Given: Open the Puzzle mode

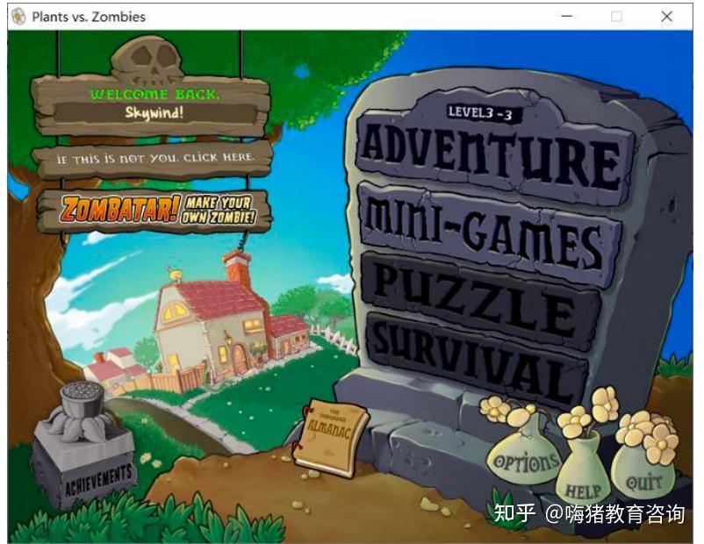Looking at the screenshot, I should tap(480, 300).
